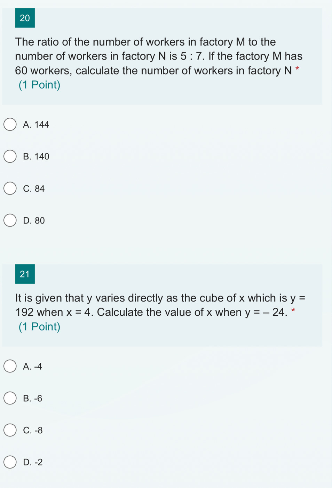Choose the radio circle beside B. -6
Screen dimensions: 332x488
click(10, 399)
